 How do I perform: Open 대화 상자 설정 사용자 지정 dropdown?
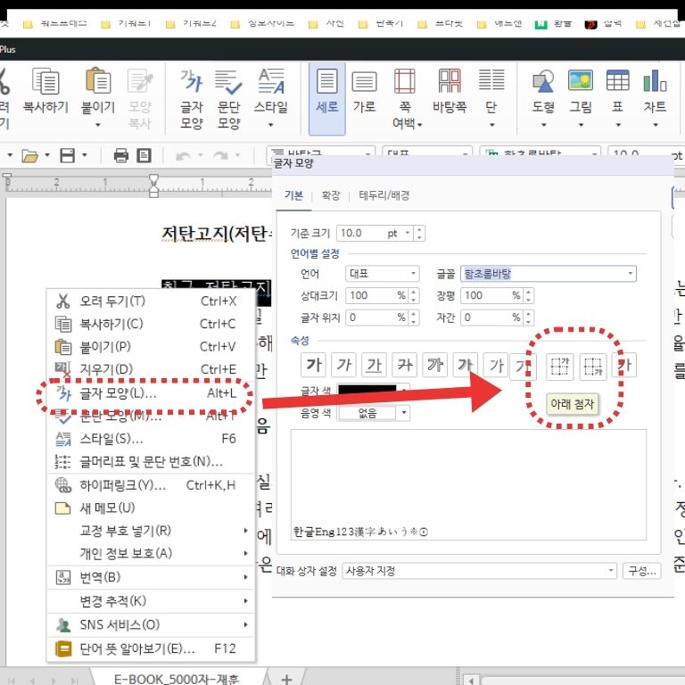tap(611, 571)
